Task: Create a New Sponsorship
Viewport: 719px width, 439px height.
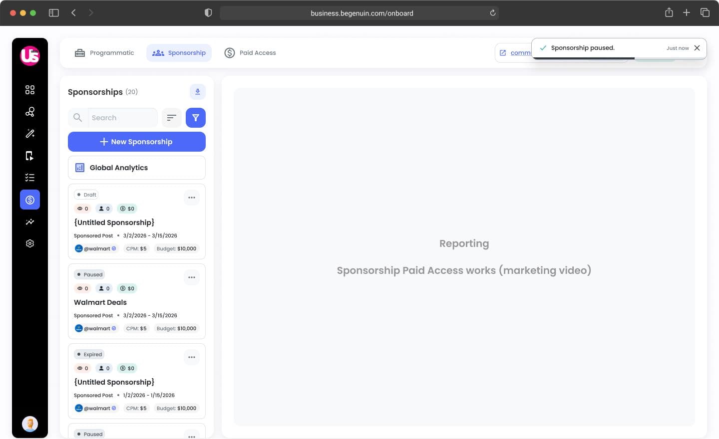Action: 137,142
